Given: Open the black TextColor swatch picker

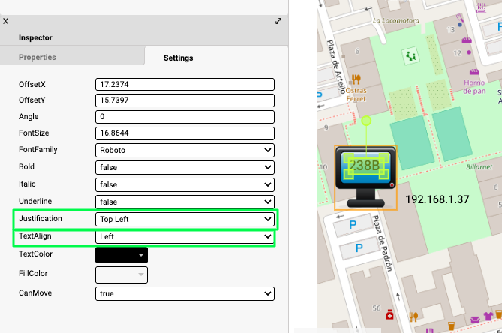Looking at the screenshot, I should [122, 255].
